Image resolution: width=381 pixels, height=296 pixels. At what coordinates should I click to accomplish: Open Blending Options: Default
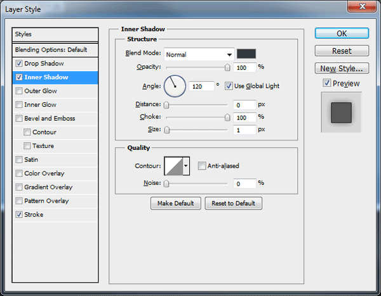(55, 50)
